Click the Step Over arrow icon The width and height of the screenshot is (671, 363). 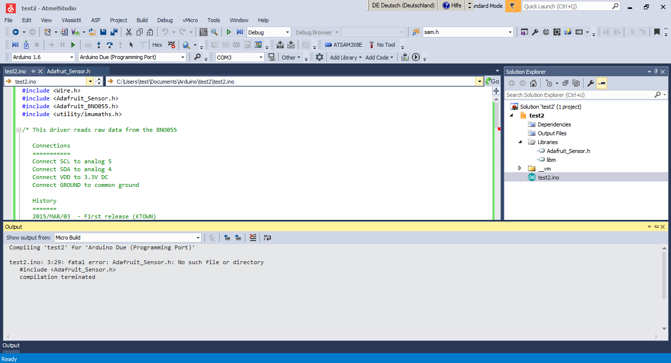coord(110,45)
